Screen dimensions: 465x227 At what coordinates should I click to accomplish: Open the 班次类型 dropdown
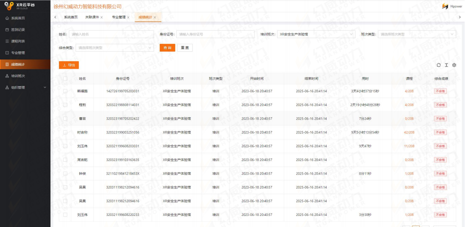click(416, 34)
